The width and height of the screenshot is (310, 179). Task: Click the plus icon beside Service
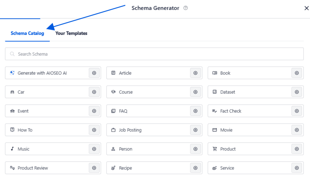[297, 168]
